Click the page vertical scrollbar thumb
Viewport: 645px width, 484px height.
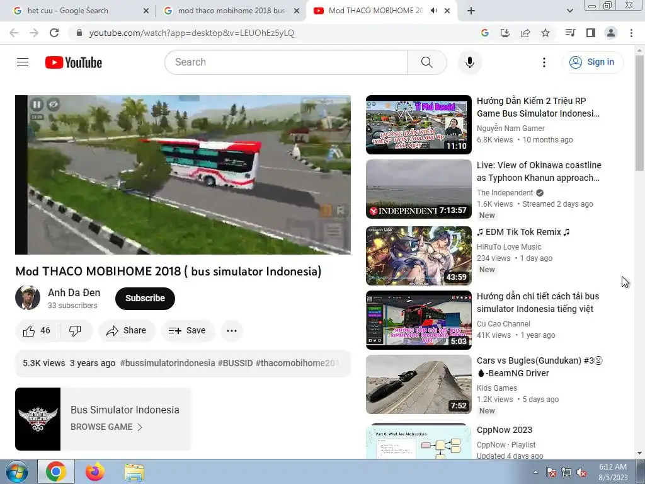tap(639, 113)
